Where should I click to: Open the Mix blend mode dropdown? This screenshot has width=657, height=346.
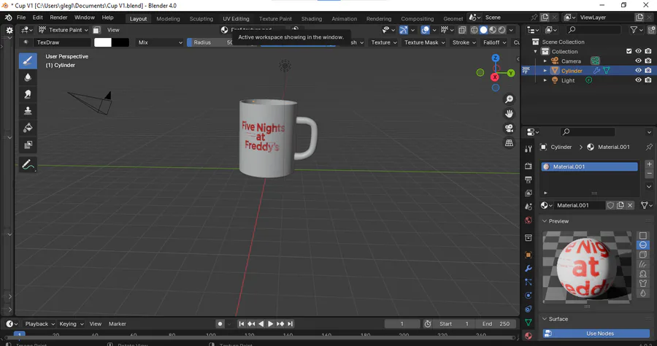click(160, 42)
